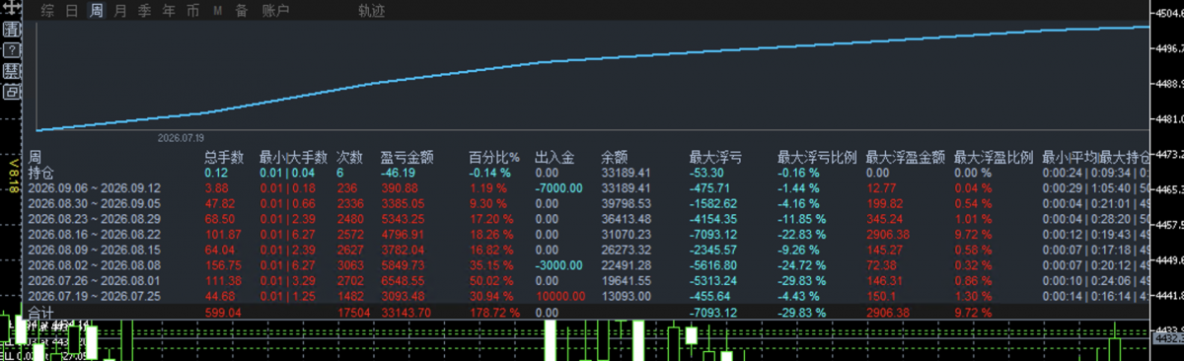
Task: Open the 季 quarterly tab
Action: (145, 12)
